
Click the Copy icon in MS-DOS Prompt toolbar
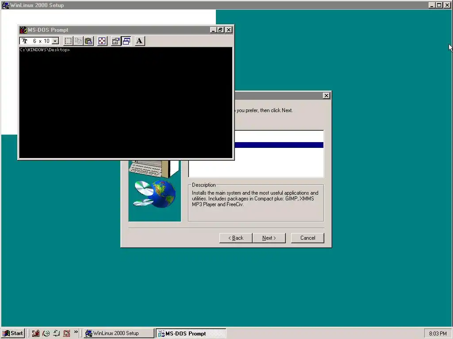(x=78, y=41)
